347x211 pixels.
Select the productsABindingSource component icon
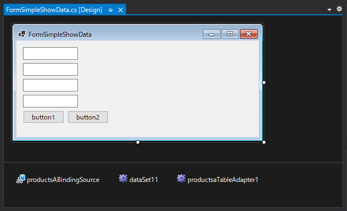21,179
